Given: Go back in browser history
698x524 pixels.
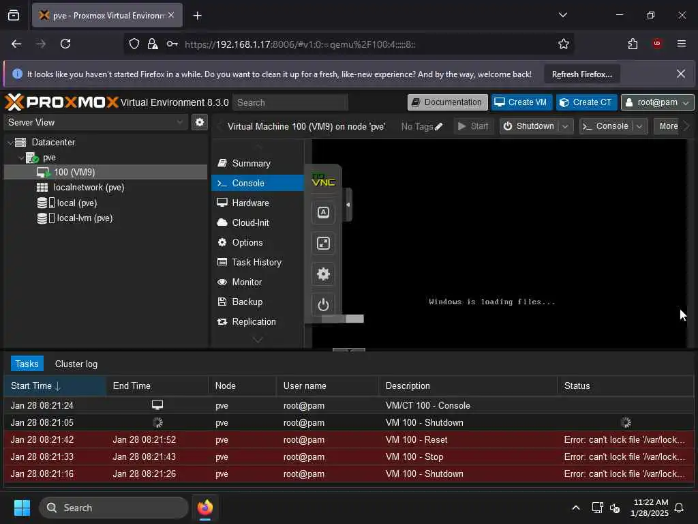Looking at the screenshot, I should coord(16,44).
